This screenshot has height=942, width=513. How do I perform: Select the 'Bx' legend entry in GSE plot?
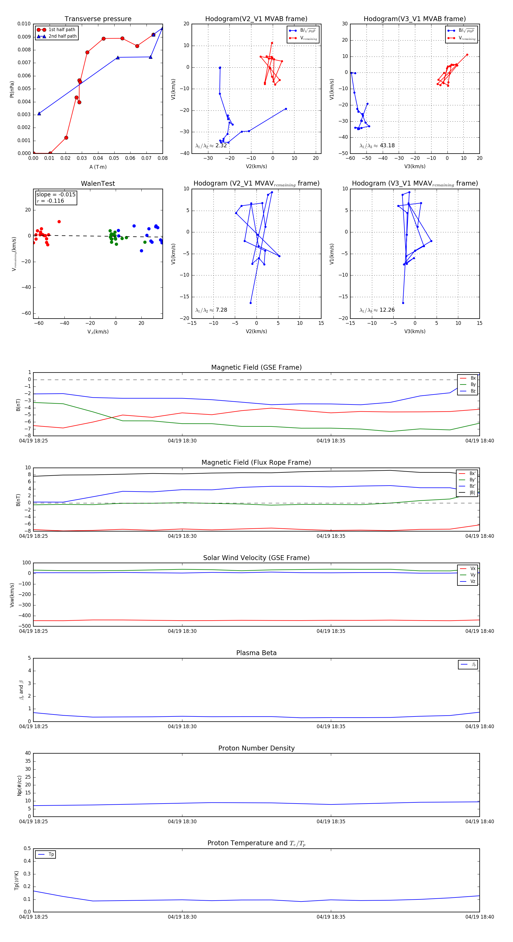pyautogui.click(x=468, y=378)
